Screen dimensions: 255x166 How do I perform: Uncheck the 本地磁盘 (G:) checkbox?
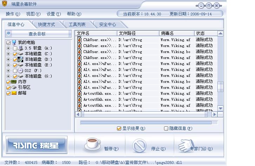tap(15, 77)
